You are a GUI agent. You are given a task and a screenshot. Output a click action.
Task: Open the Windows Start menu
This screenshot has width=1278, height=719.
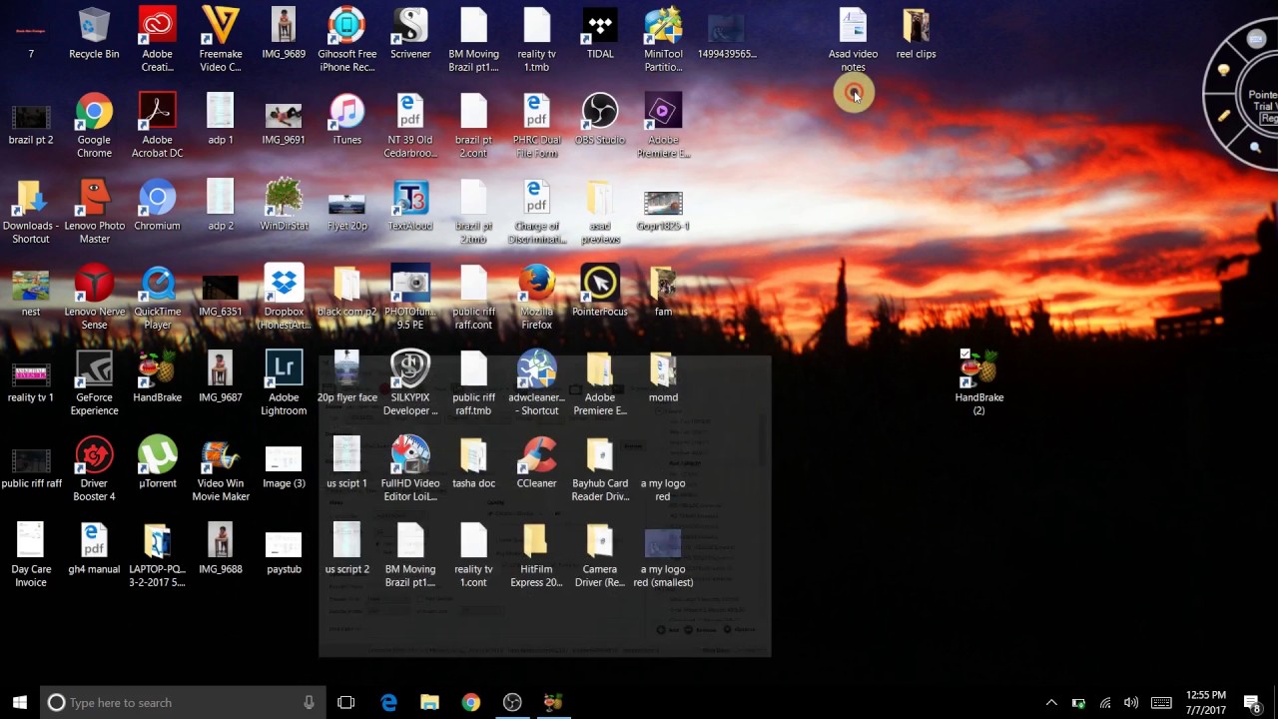coord(20,703)
